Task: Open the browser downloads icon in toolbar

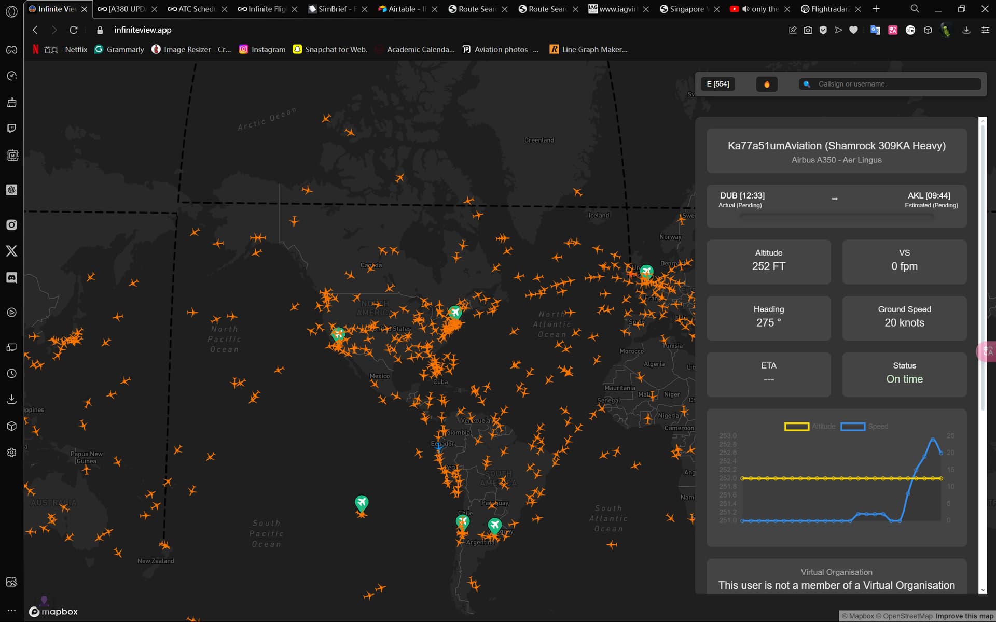Action: (966, 30)
